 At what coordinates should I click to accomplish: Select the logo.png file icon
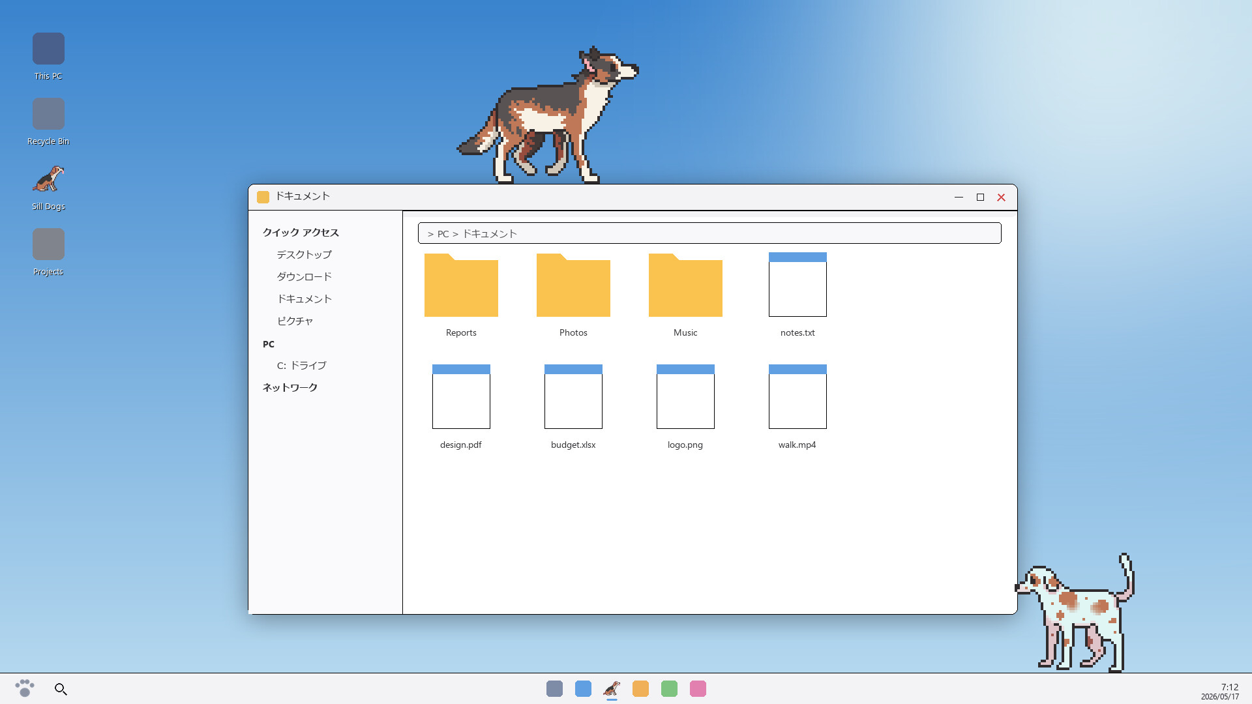click(x=685, y=397)
